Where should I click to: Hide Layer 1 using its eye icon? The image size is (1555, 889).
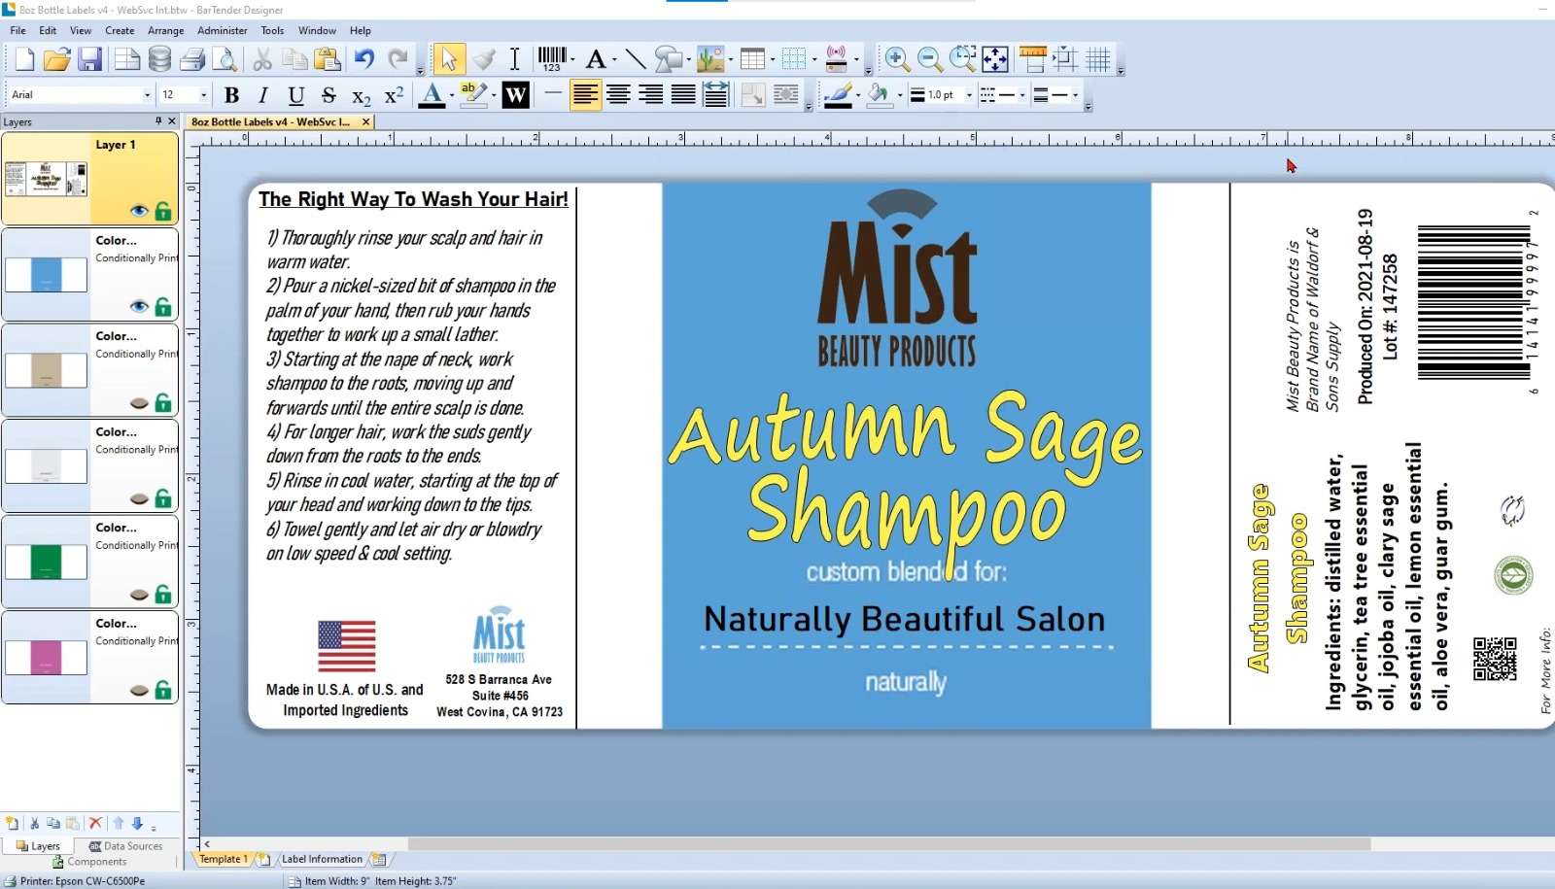[x=139, y=211]
